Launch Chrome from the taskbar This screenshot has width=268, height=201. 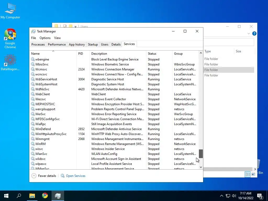(45, 196)
